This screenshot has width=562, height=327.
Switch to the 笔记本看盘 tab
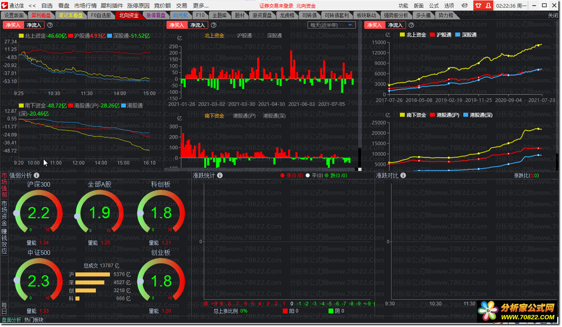[x=71, y=15]
